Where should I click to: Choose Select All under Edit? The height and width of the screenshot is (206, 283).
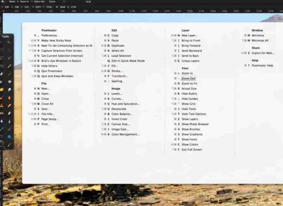(x=118, y=51)
